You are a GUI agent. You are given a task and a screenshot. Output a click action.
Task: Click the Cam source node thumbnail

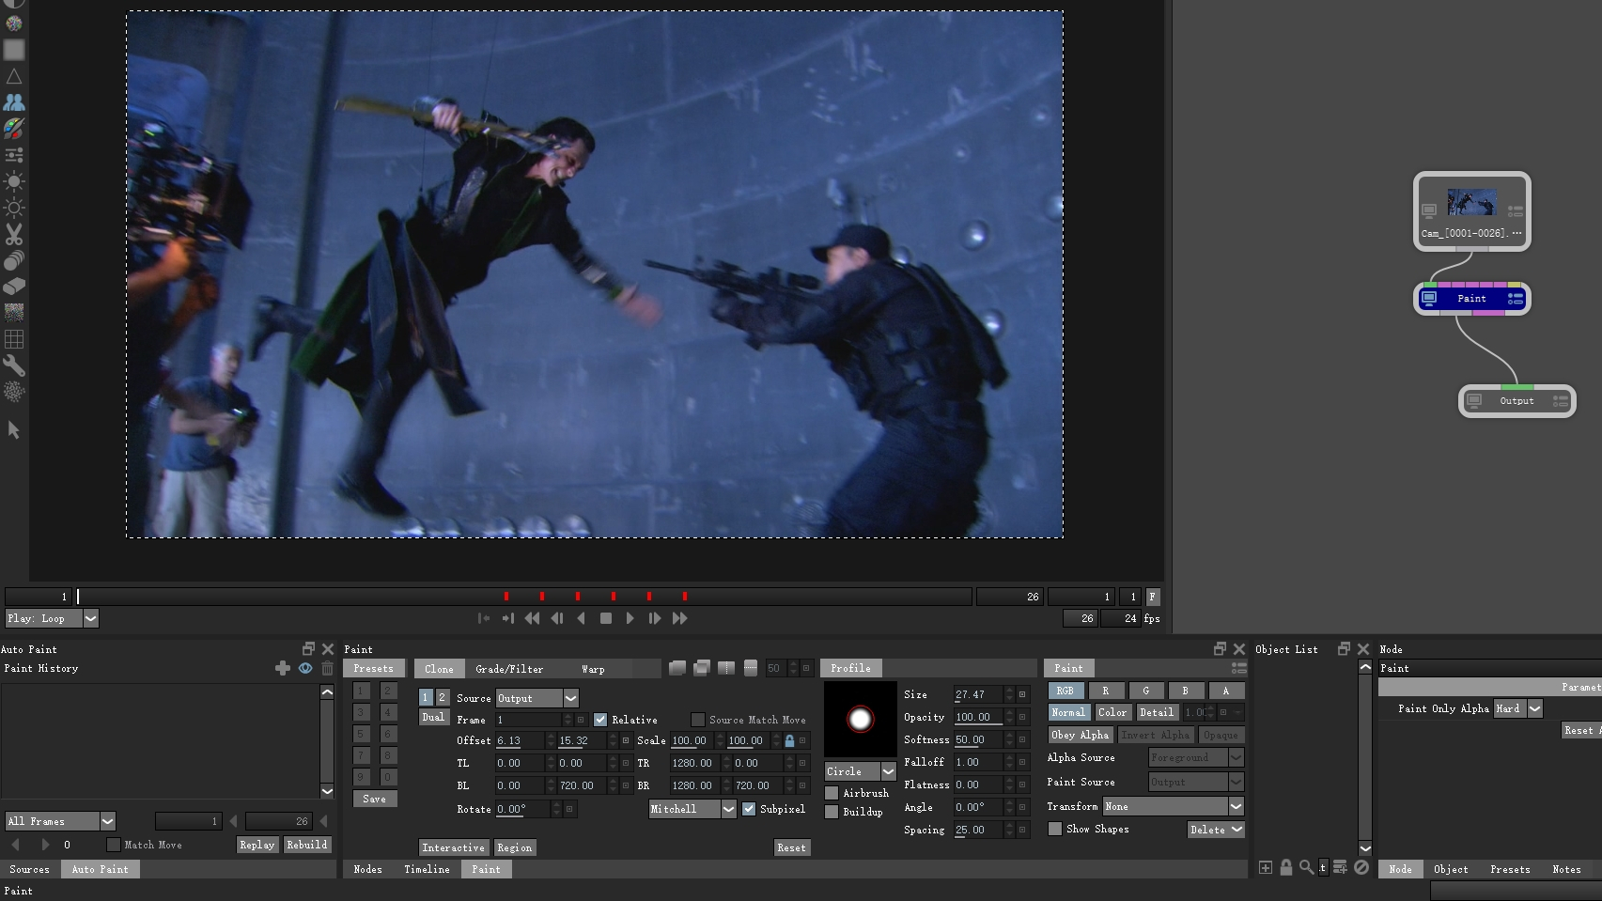[x=1471, y=202]
